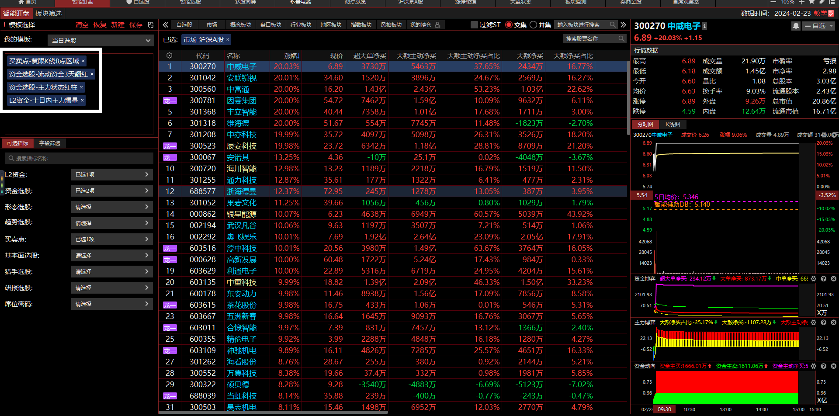Screen dimensions: 839x416
Task: Open column settings hexagon icon in table header
Action: coord(170,55)
